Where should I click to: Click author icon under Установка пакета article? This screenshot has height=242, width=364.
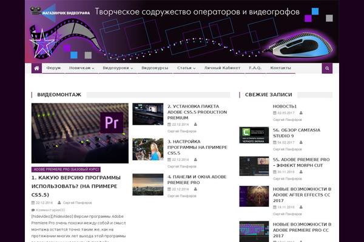(x=195, y=125)
